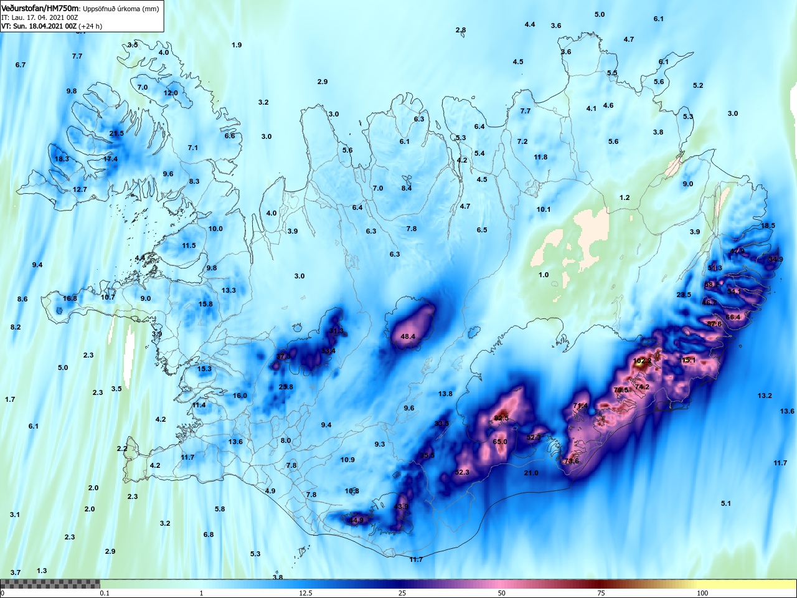The width and height of the screenshot is (797, 598).
Task: Click the precipitation value 12.7
Action: (80, 189)
